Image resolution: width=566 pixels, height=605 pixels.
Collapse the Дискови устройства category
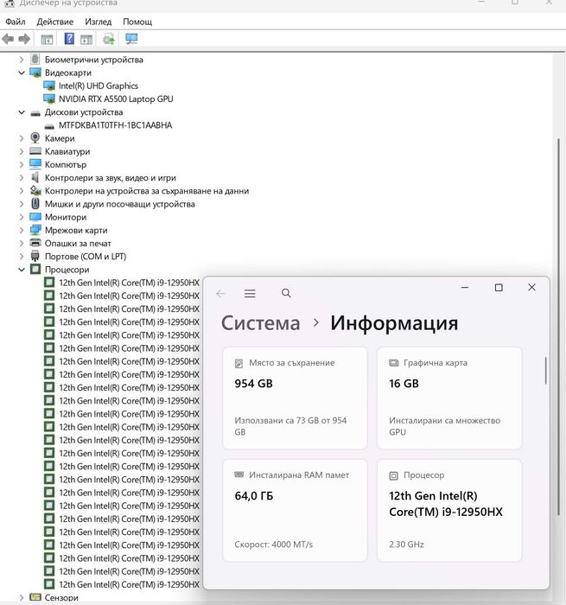click(22, 112)
